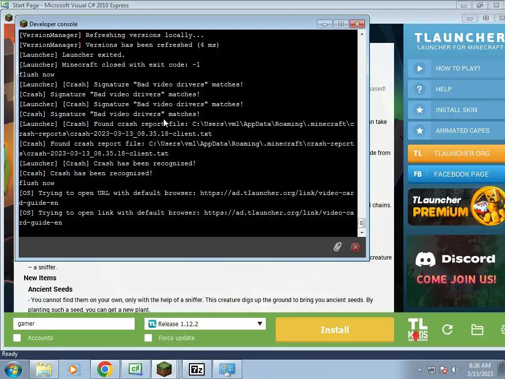Viewport: 505px width, 379px height.
Task: Click the Install Skin star icon
Action: point(419,110)
